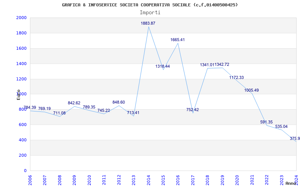Screen dimensions: 300x187
Task: Click the 1200 y-axis tick label
Action: click(x=21, y=79)
